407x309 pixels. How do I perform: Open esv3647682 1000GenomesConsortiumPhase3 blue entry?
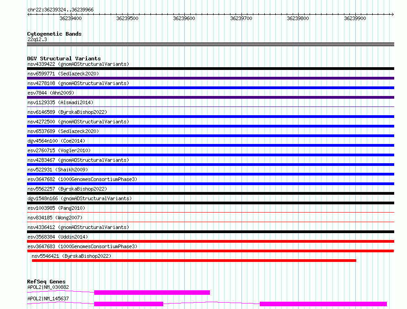(x=210, y=184)
